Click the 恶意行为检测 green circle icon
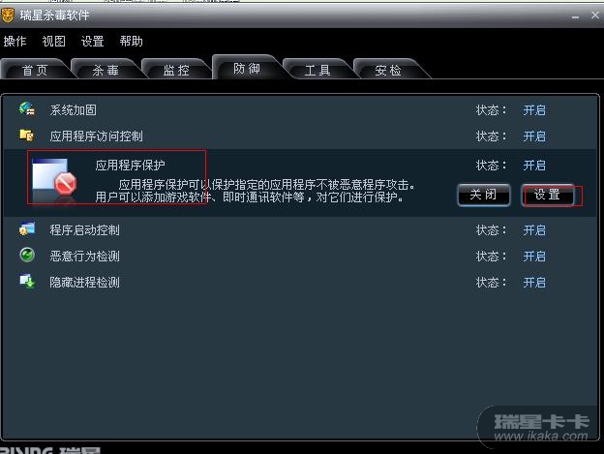This screenshot has height=454, width=604. (x=27, y=255)
